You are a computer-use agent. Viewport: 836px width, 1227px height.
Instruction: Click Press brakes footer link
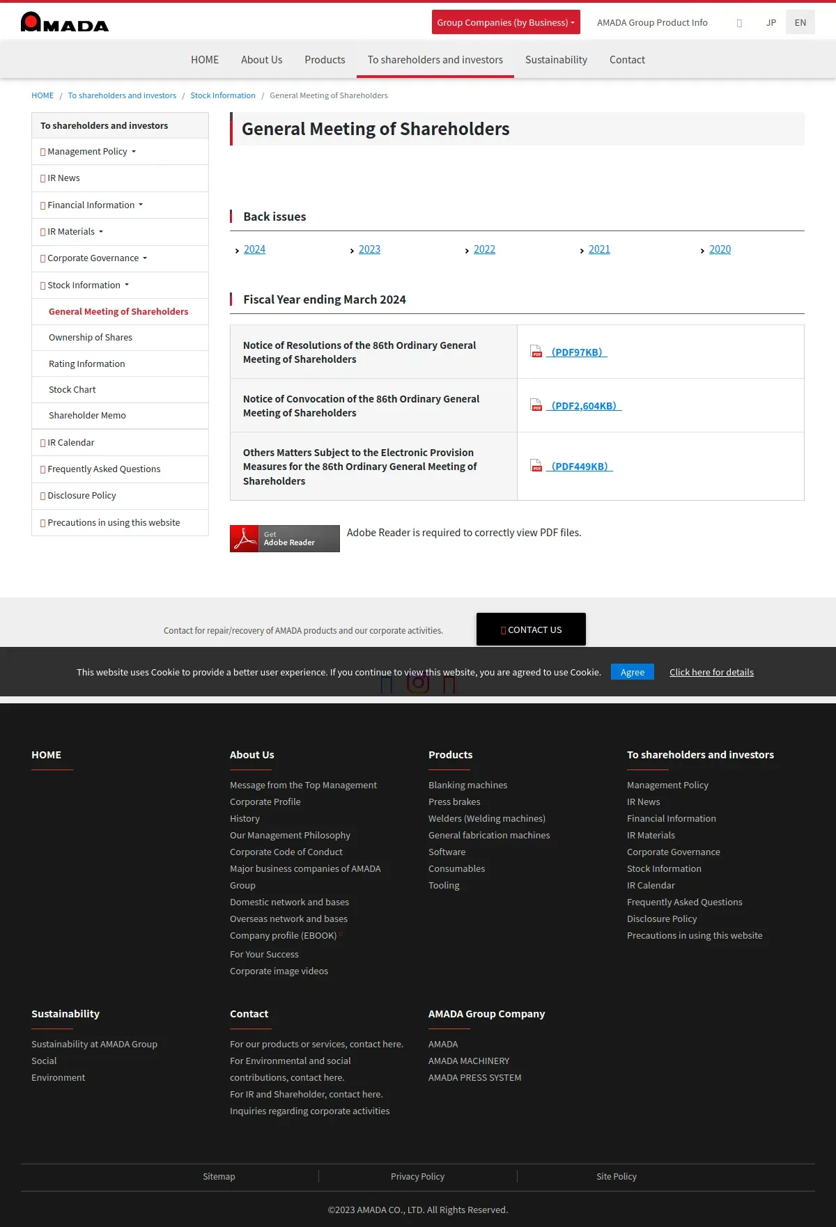454,802
